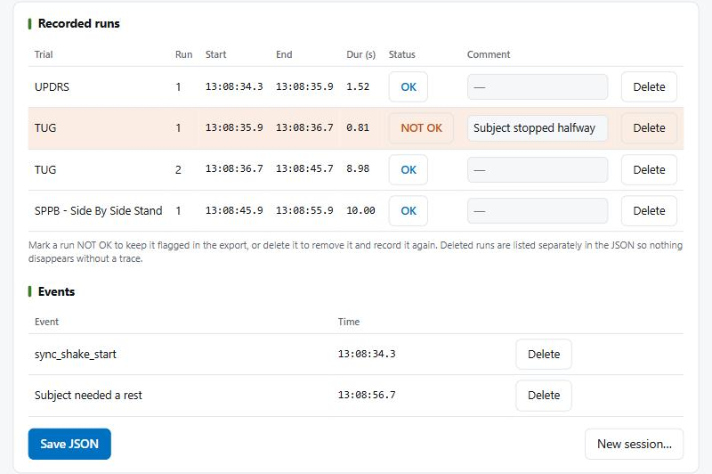Click the end time 13:08:45.7
Screen dimensions: 712x474
pyautogui.click(x=304, y=168)
